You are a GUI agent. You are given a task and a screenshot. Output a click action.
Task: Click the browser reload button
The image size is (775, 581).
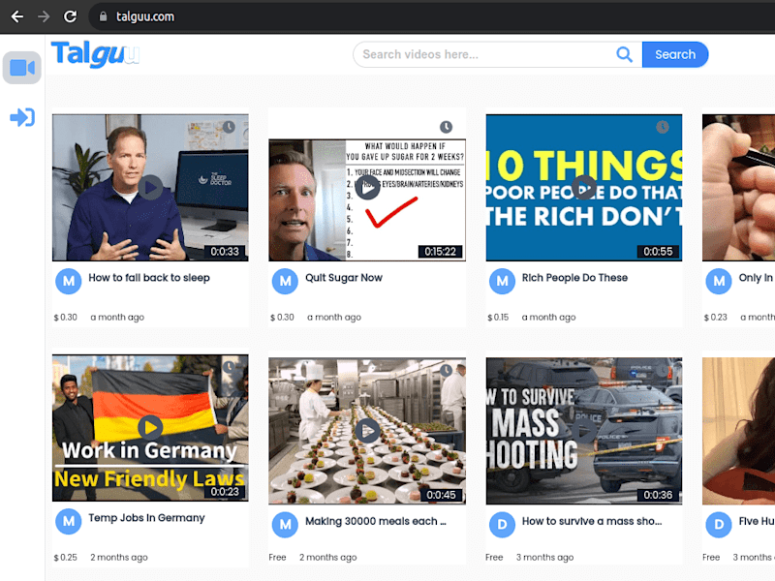70,16
